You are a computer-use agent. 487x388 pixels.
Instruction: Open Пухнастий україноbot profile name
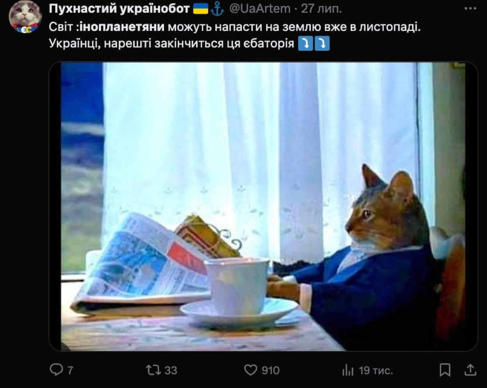pos(119,8)
